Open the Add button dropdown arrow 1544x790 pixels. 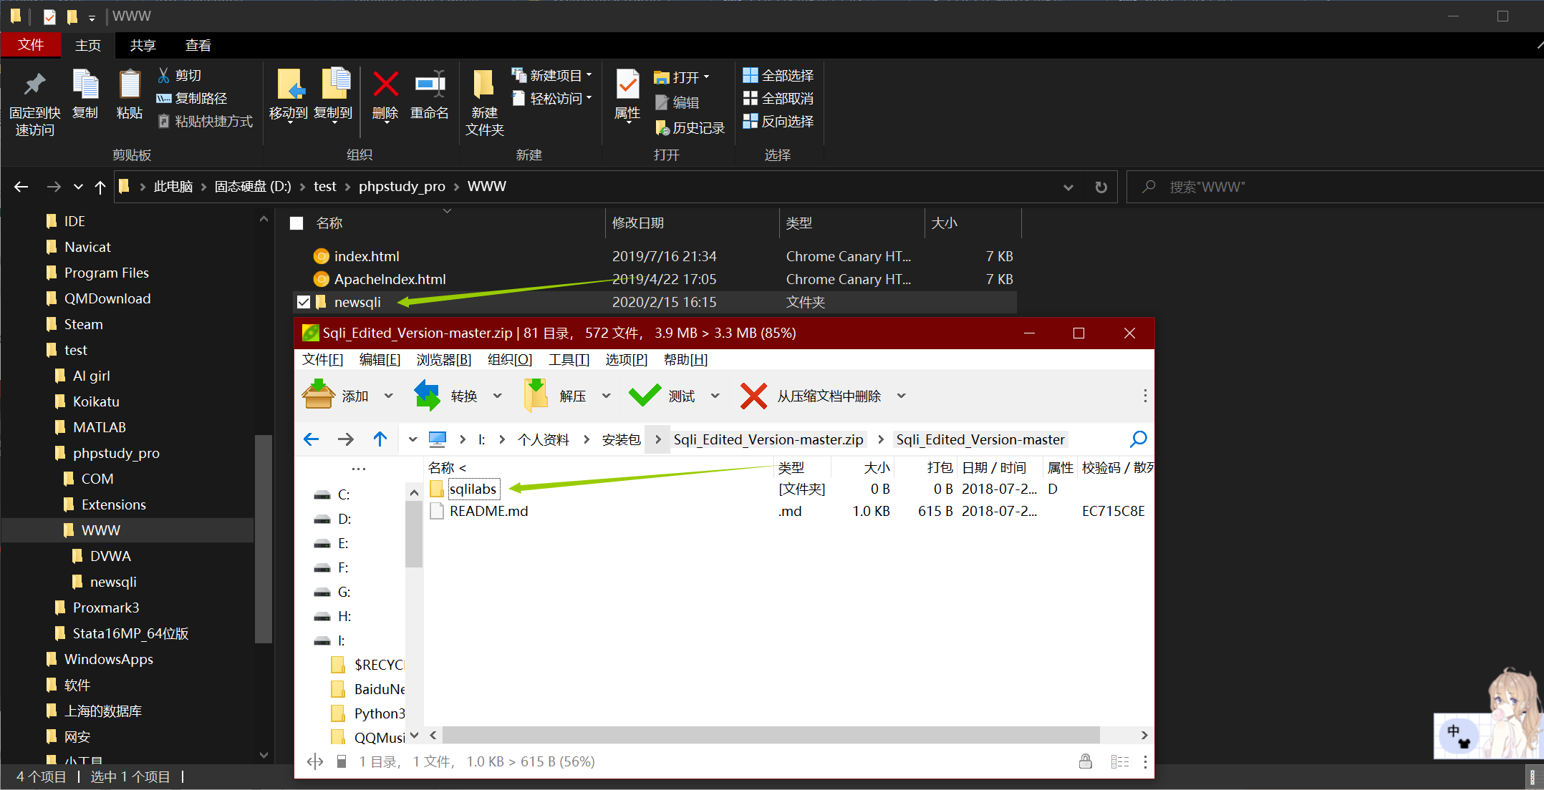point(389,396)
